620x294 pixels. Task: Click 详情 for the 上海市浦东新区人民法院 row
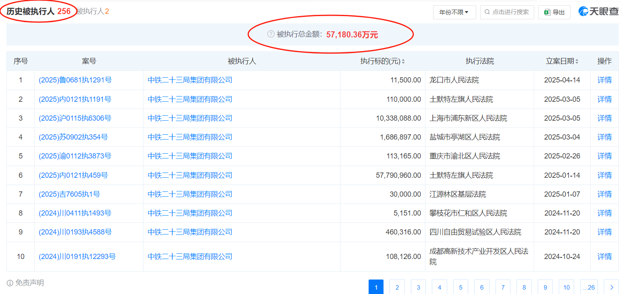click(604, 118)
